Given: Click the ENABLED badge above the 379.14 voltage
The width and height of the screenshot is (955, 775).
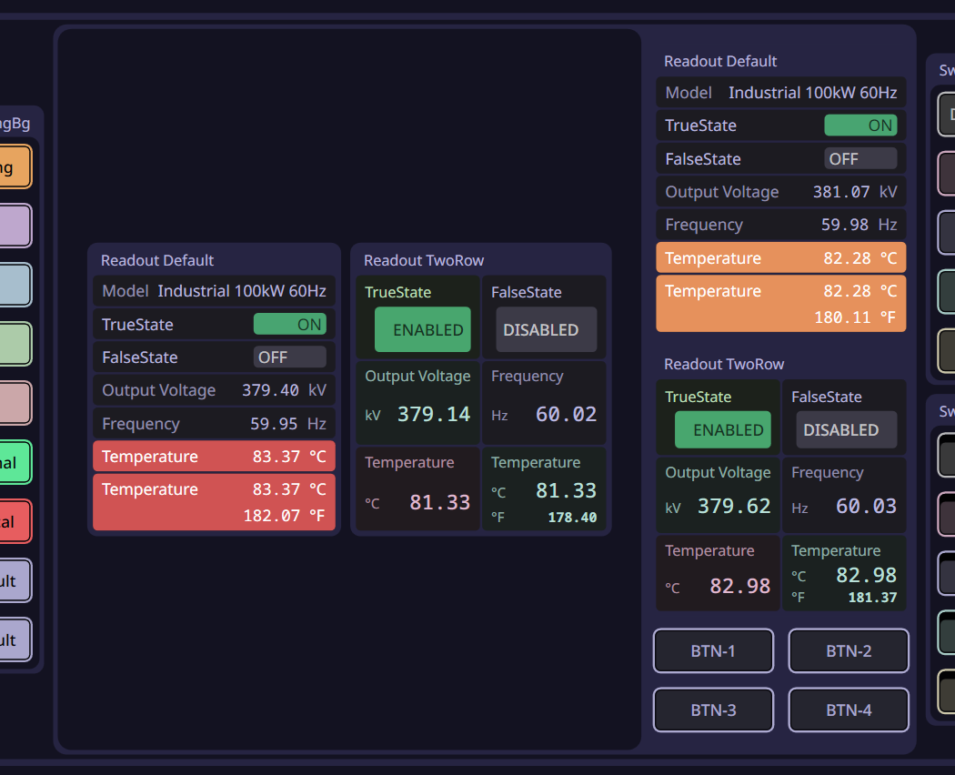Looking at the screenshot, I should pos(423,329).
